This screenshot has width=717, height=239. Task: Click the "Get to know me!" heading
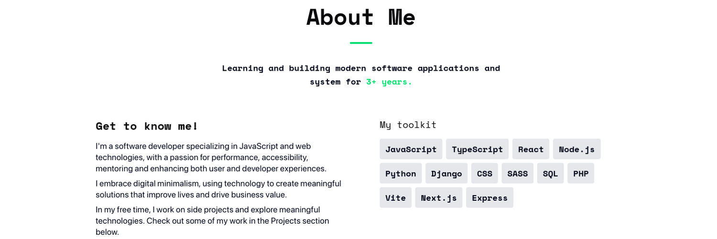pos(147,126)
